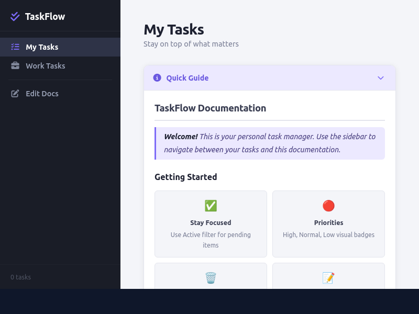Click the Edit Docs pencil icon

pos(15,93)
